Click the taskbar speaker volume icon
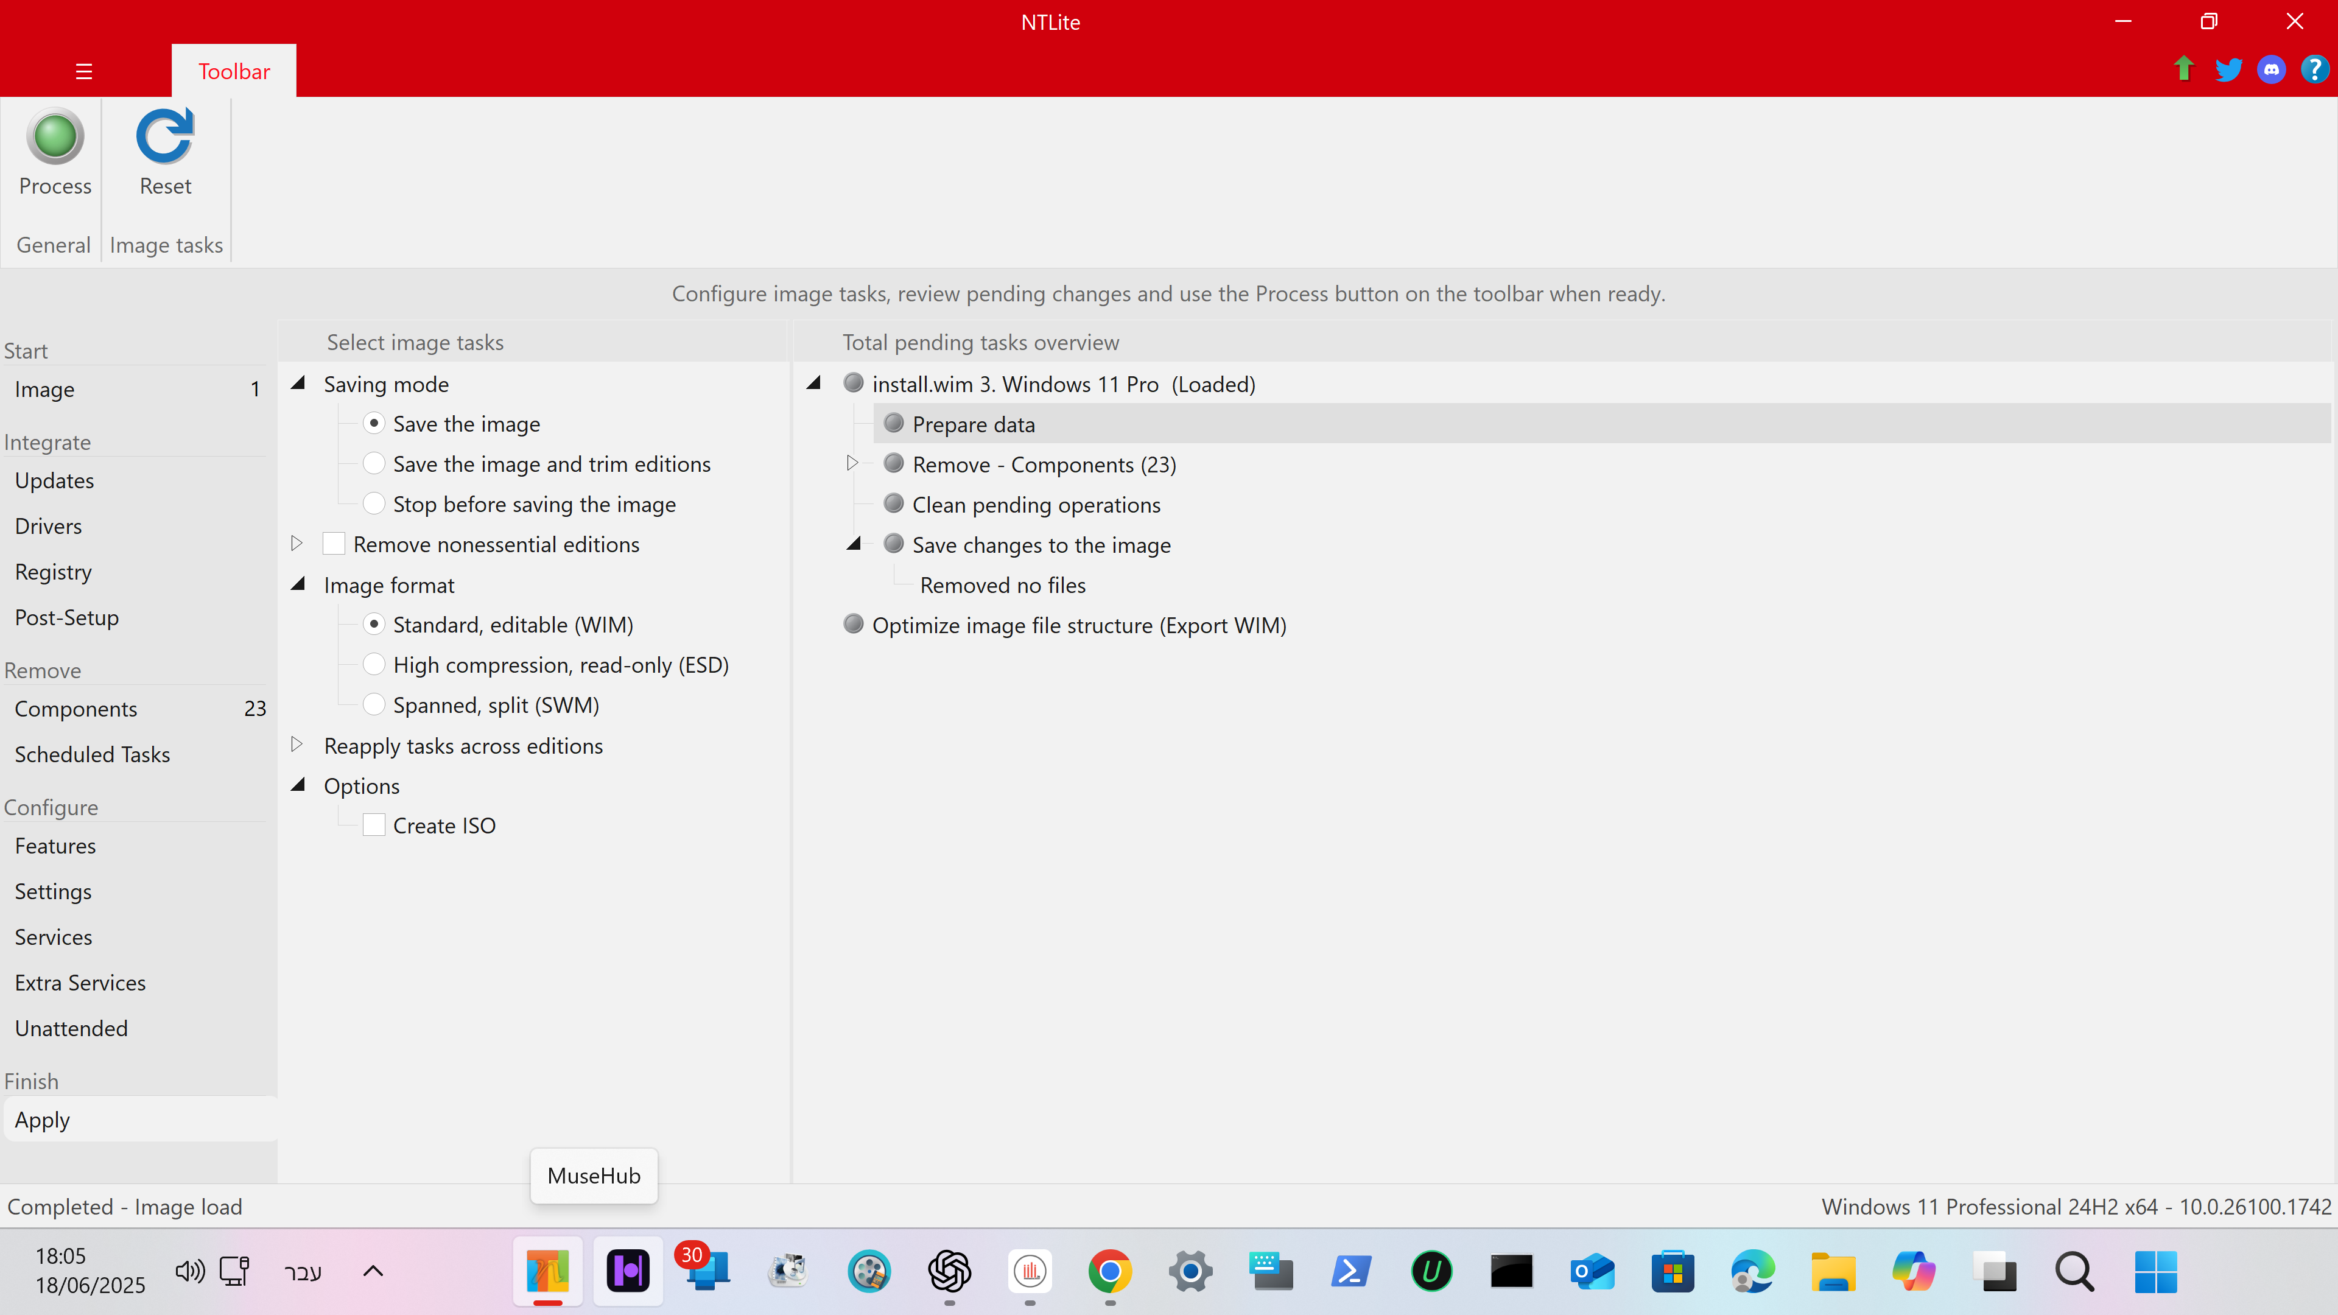2338x1315 pixels. tap(190, 1271)
